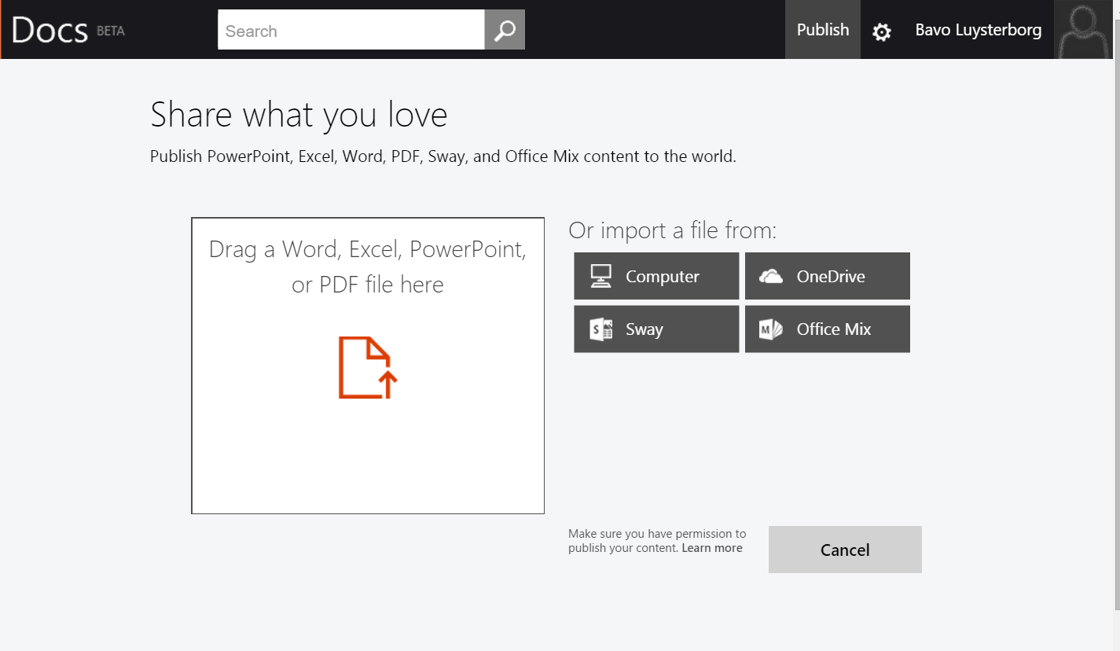Click the "Make sure you have permission" note
The image size is (1120, 651).
click(x=657, y=541)
